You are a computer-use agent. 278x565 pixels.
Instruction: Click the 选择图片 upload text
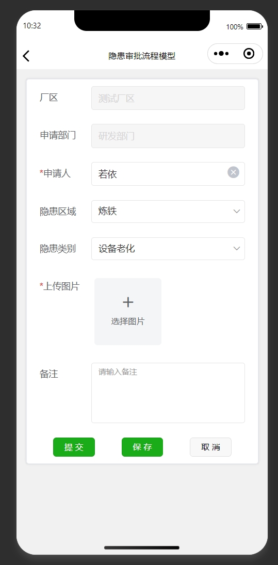coord(128,321)
